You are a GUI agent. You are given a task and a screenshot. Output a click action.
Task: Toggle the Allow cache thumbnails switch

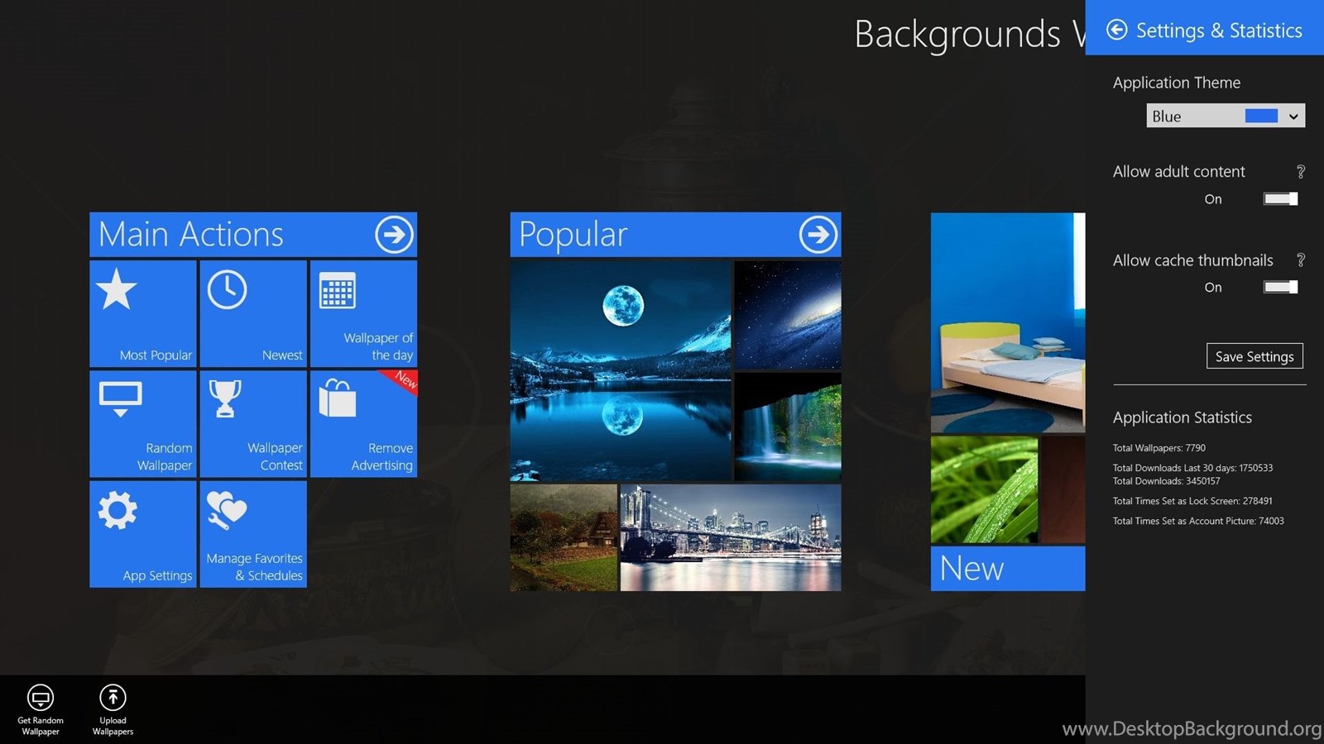point(1280,288)
